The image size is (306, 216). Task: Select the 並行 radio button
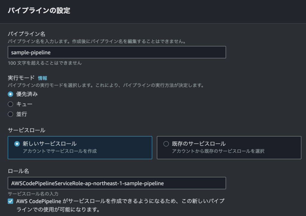(x=10, y=114)
